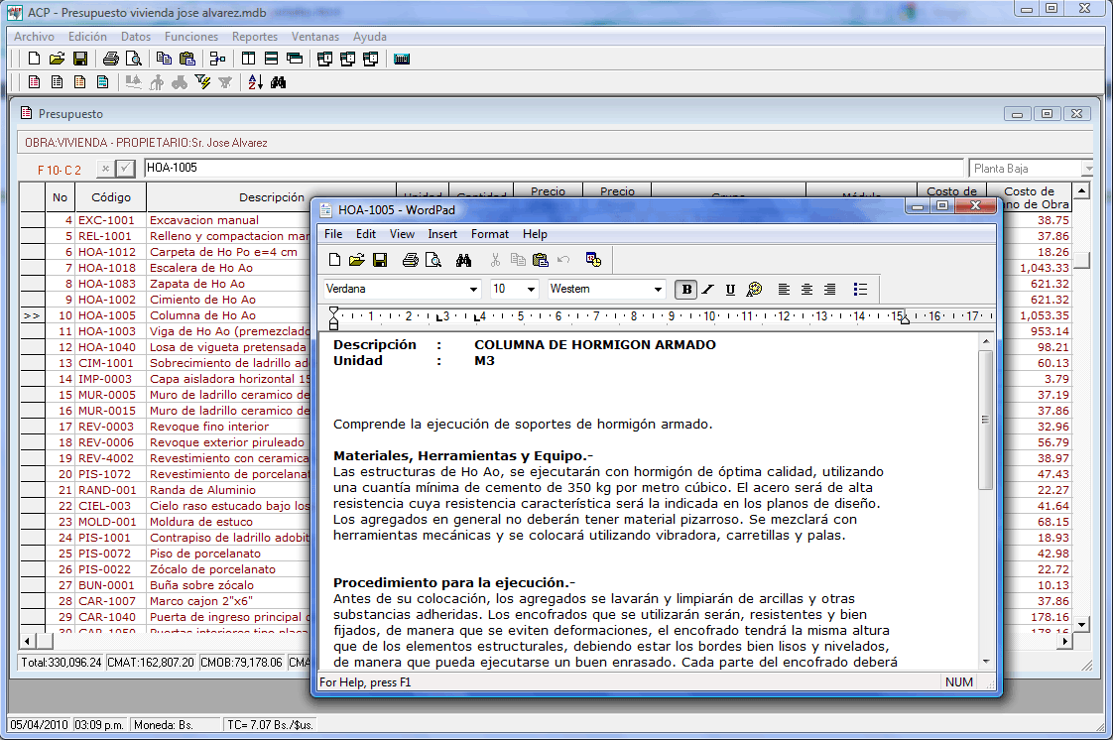The image size is (1113, 740).
Task: Click the left indent marker on WordPad ruler
Action: pyautogui.click(x=333, y=317)
